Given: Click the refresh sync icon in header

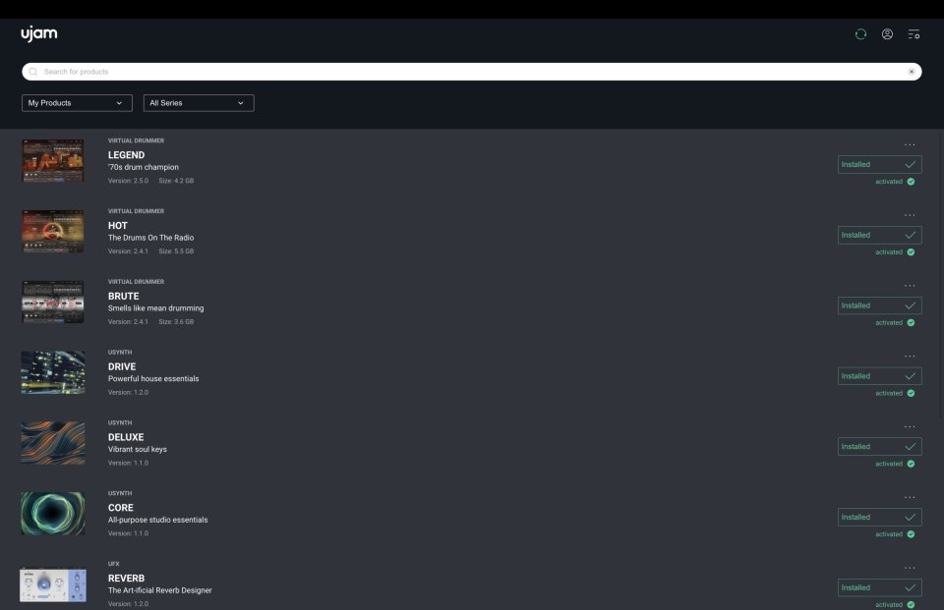Looking at the screenshot, I should (860, 34).
